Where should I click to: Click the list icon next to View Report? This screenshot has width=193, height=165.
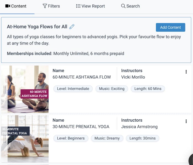tap(78, 6)
